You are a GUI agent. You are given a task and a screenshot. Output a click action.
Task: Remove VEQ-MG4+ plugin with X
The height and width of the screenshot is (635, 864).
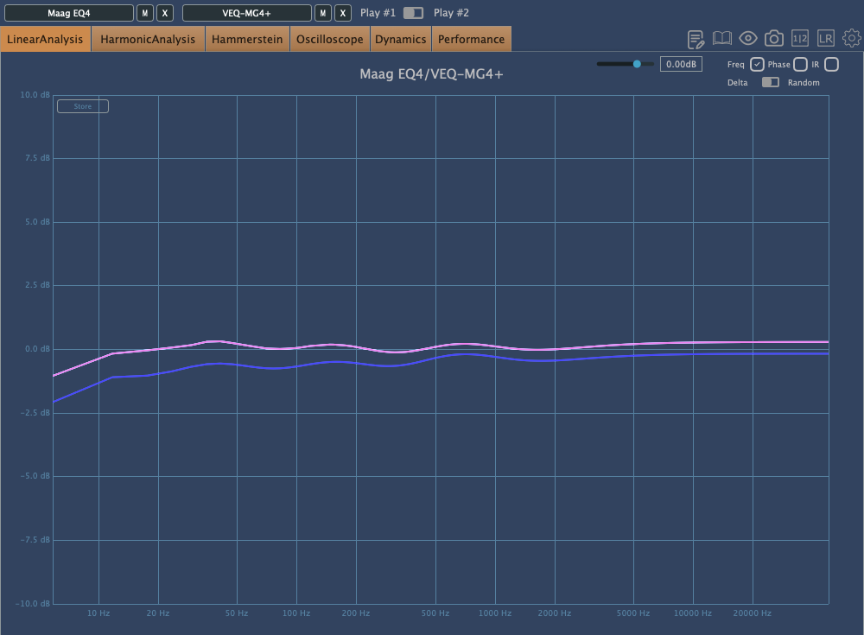pos(343,13)
